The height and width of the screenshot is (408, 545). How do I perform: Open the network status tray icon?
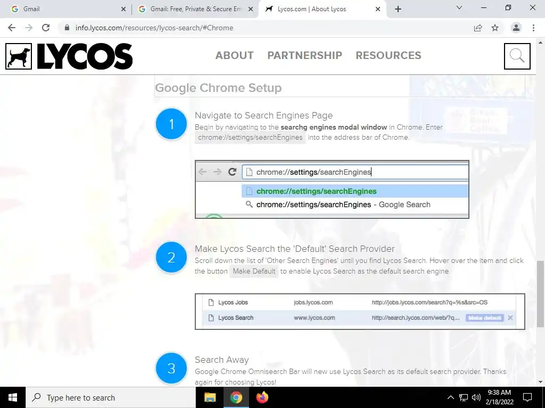click(464, 397)
